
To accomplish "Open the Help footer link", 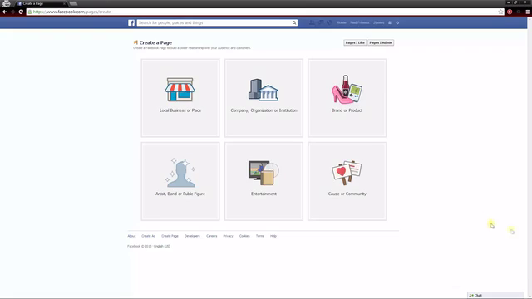I will tap(273, 236).
